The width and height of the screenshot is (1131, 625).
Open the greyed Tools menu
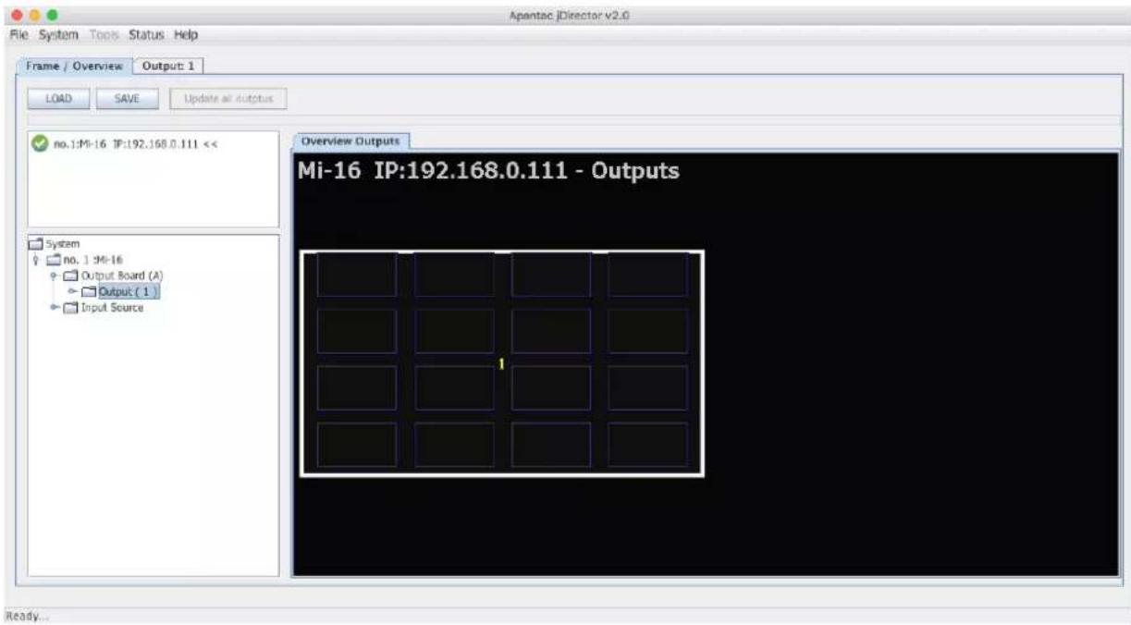105,35
